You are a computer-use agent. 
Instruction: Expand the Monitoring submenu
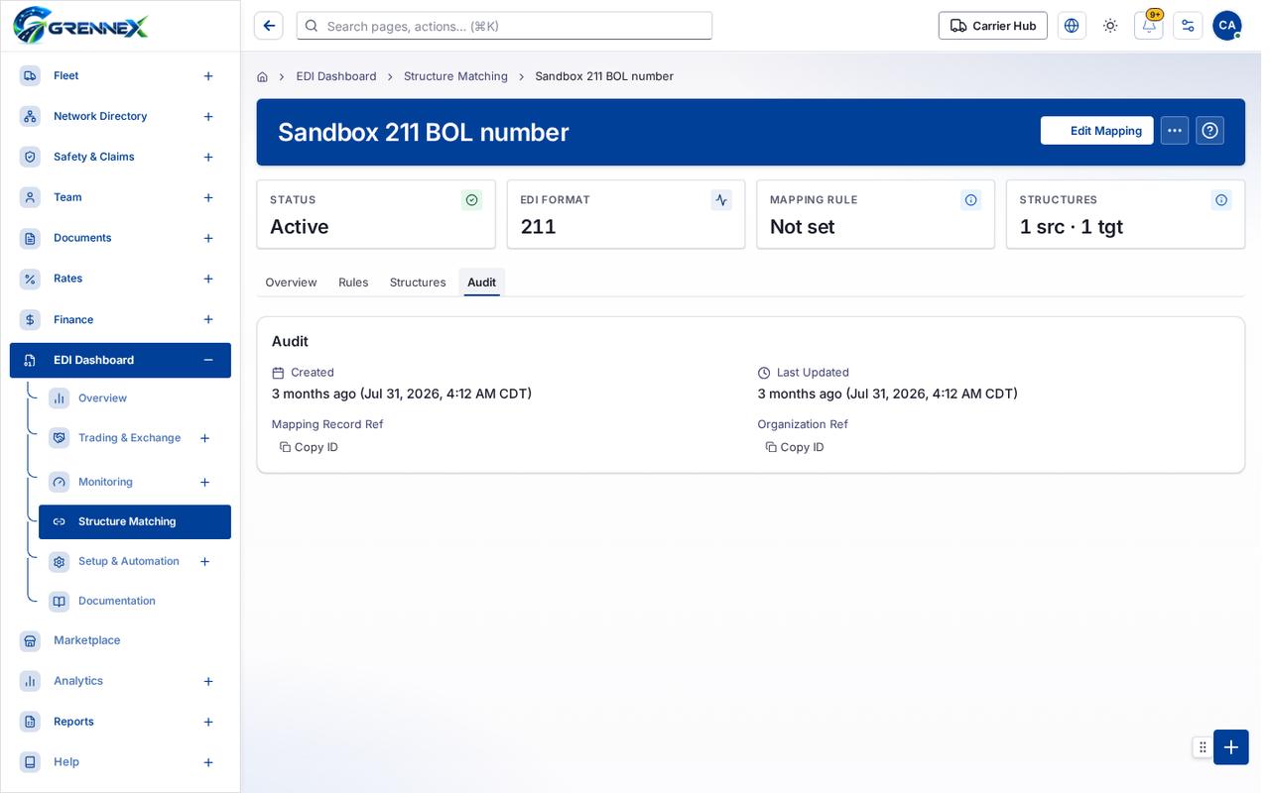point(204,483)
